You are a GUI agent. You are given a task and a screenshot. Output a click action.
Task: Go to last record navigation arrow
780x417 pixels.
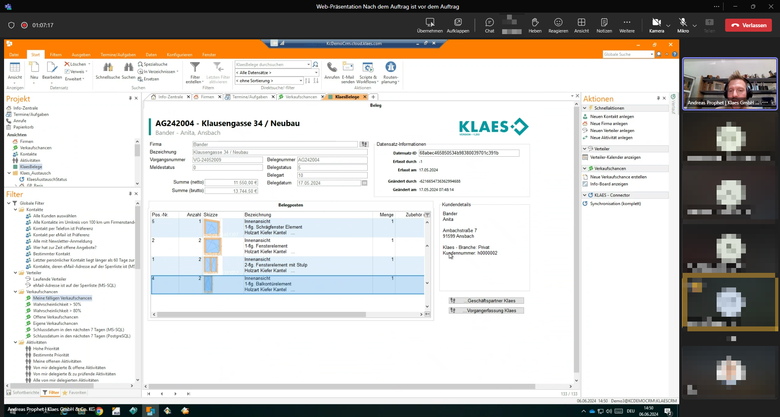tap(188, 394)
